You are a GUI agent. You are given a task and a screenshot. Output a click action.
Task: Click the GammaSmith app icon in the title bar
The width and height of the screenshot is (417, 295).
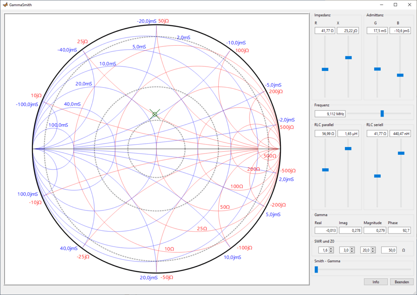[x=5, y=4]
